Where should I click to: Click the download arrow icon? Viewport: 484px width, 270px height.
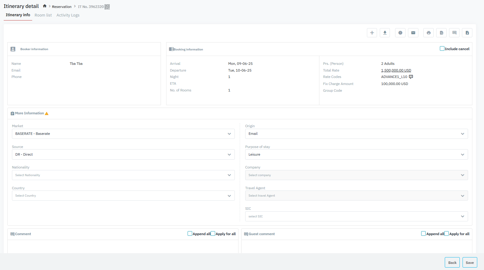385,33
